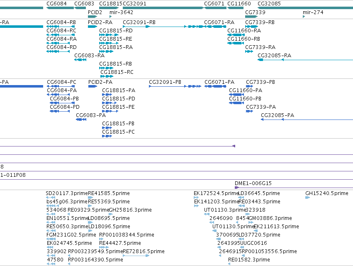
Task: Click the CG6084-RB transcript label
Action: coord(61,22)
